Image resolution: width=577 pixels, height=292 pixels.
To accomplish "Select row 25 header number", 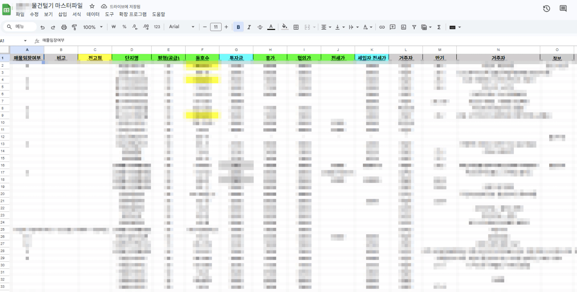I will (3, 229).
